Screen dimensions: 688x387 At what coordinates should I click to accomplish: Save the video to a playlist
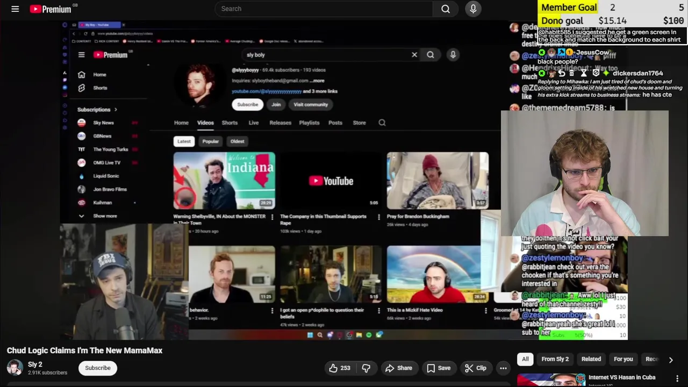(x=439, y=368)
